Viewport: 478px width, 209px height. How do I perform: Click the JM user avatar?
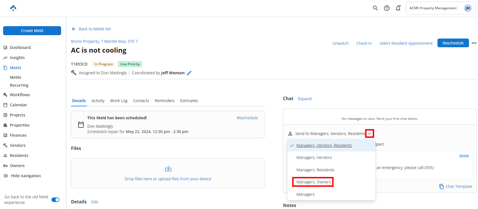tap(468, 8)
